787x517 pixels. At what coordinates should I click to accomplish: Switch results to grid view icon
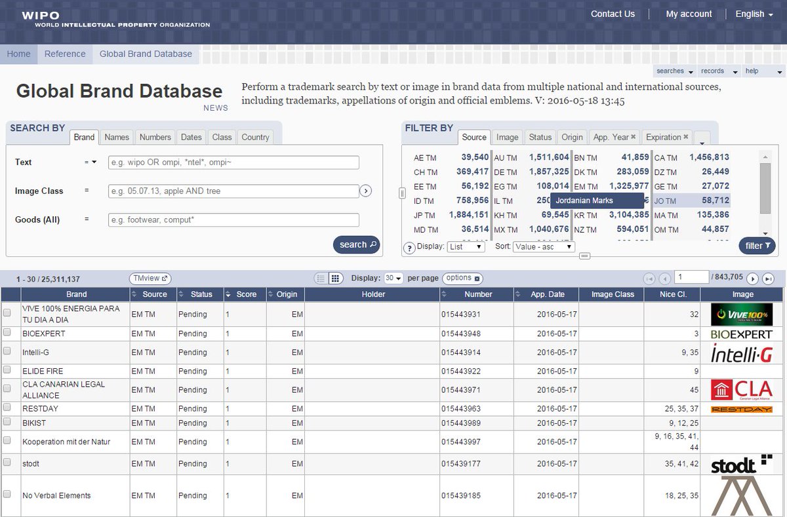point(335,278)
